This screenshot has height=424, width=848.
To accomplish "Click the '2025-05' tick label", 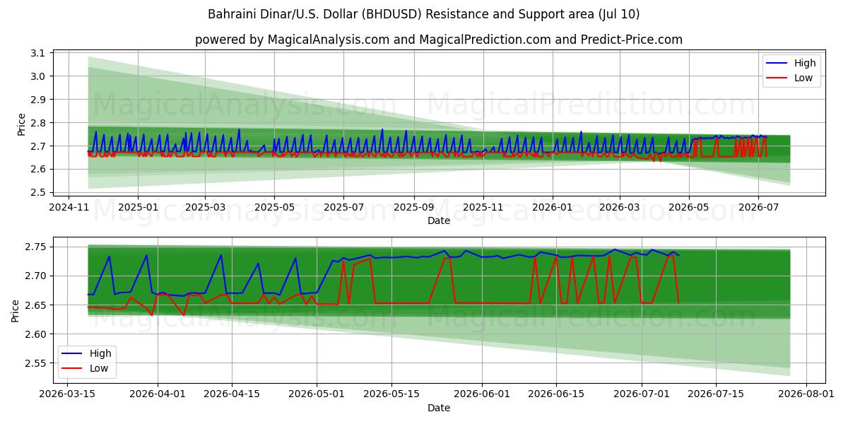I will (274, 207).
